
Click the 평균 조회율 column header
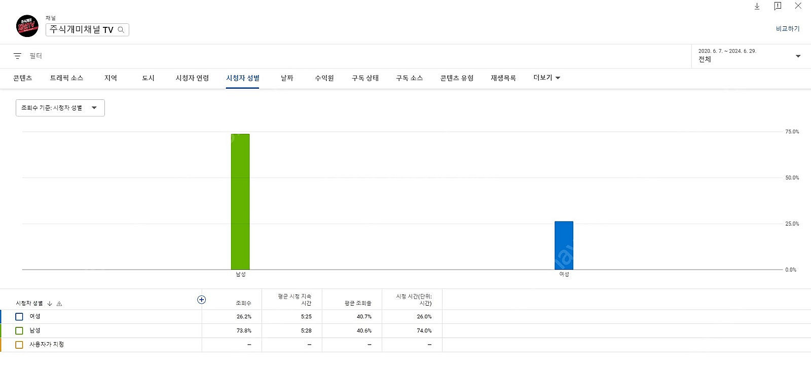pos(358,303)
